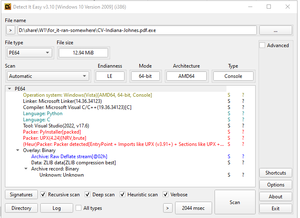Enable the Advanced checkbox
The image size is (300, 218).
[x=262, y=45]
